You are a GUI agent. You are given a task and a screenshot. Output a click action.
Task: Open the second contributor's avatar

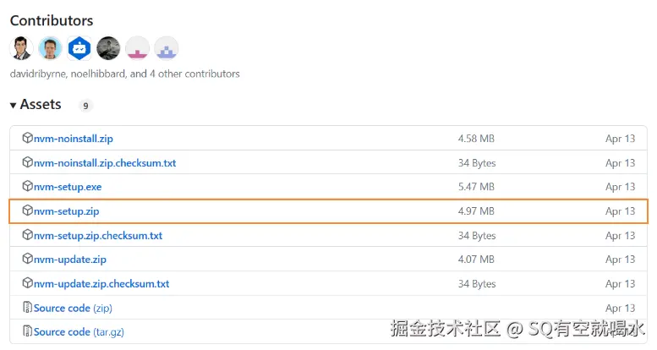pyautogui.click(x=51, y=48)
